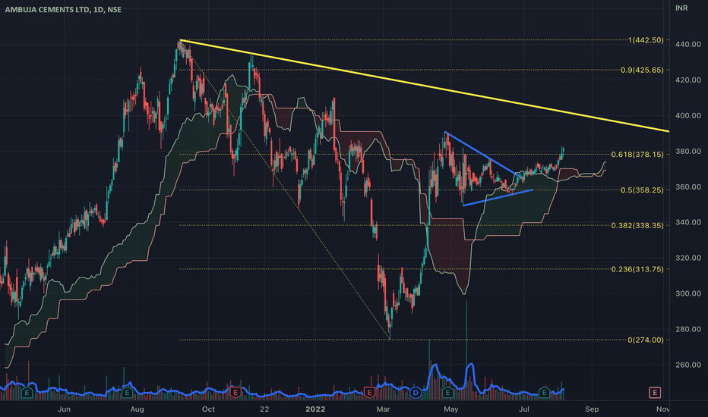
Task: Click the bold 2022 year label
Action: point(315,409)
